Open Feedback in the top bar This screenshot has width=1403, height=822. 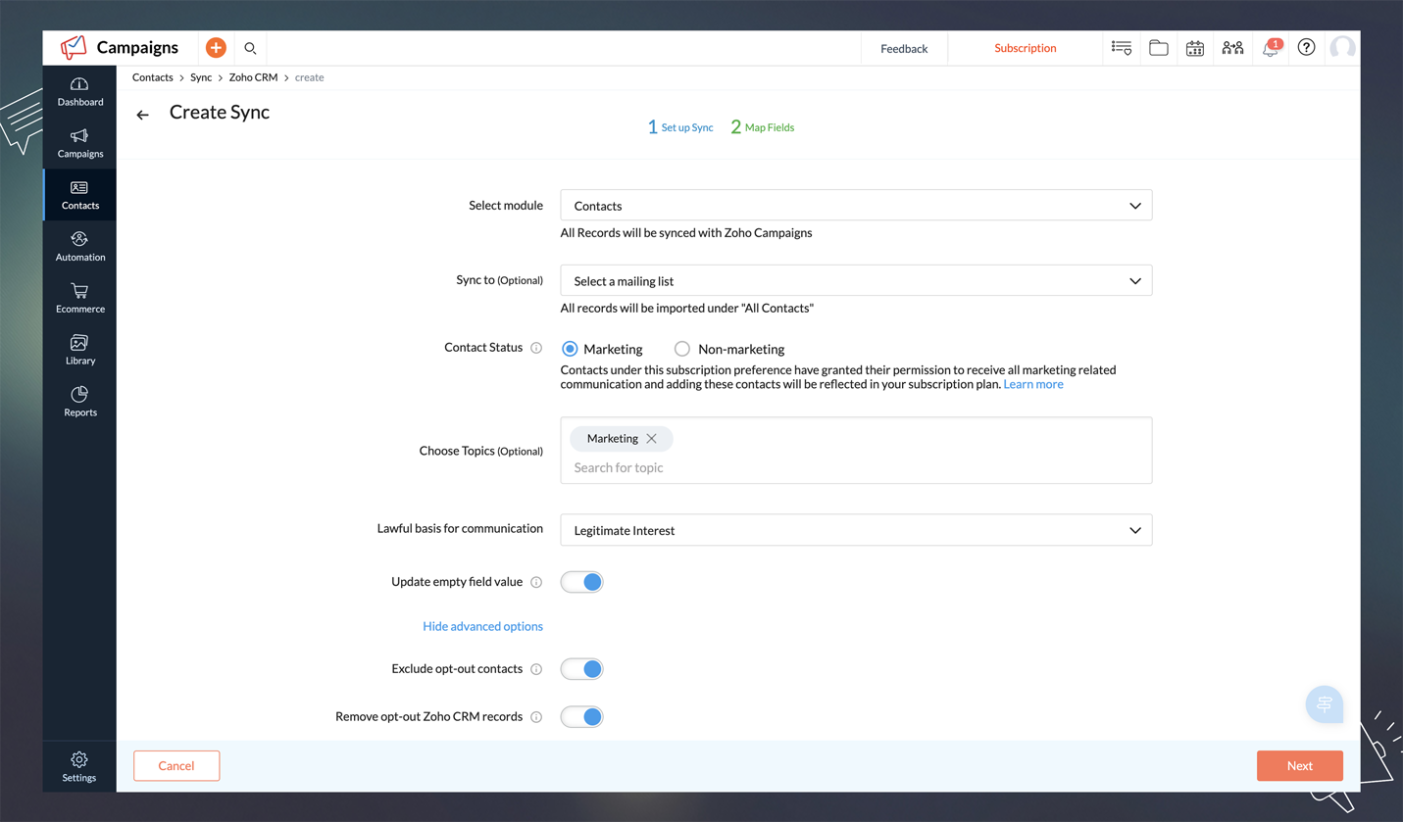click(x=904, y=48)
